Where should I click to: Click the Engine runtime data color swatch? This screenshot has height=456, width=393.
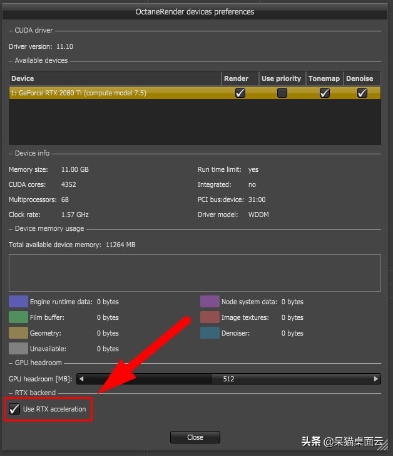click(x=19, y=302)
